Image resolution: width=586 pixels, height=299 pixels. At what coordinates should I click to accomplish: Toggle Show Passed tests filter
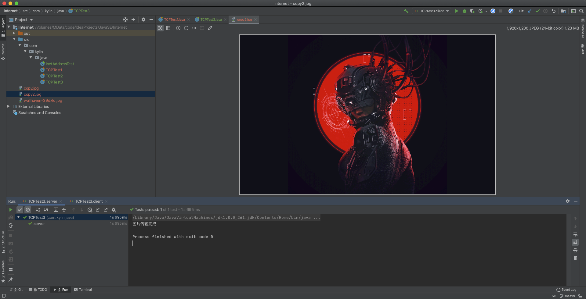20,210
